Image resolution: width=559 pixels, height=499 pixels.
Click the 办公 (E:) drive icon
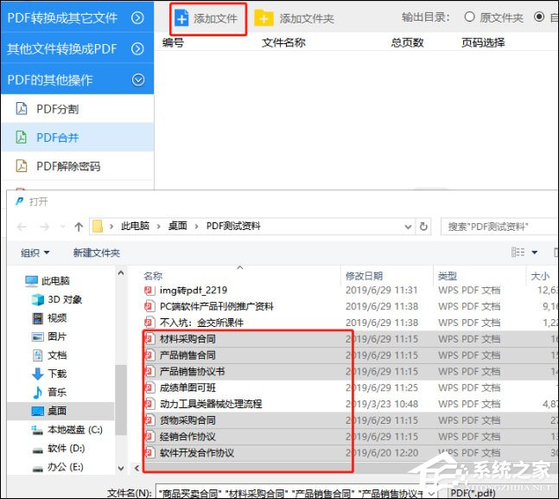click(38, 469)
